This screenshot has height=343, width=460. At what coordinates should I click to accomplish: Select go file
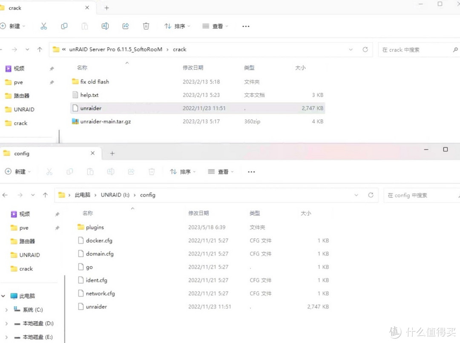89,267
